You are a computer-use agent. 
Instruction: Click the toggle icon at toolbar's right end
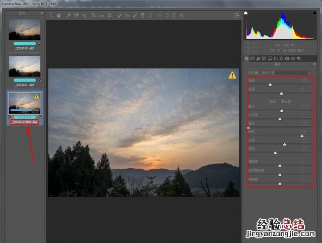[236, 16]
